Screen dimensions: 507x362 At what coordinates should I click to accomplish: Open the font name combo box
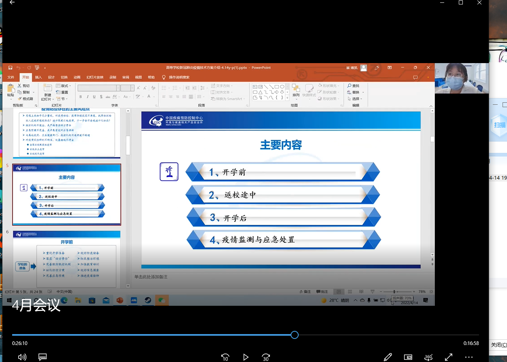(x=98, y=88)
